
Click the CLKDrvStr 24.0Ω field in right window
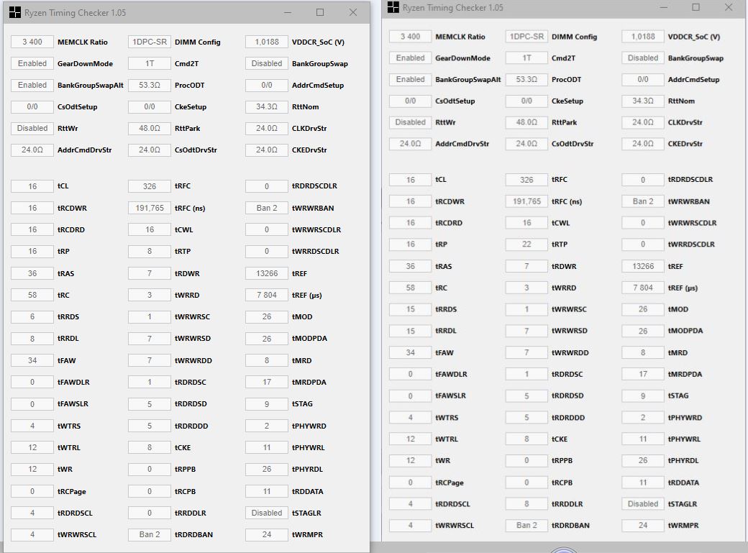[x=643, y=122]
